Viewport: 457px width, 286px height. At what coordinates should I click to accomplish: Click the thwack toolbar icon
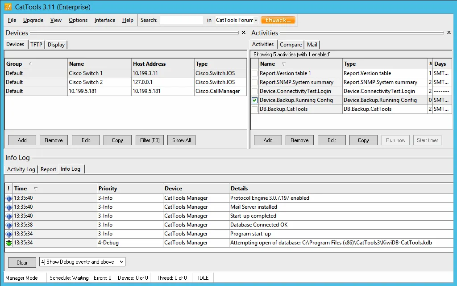278,20
